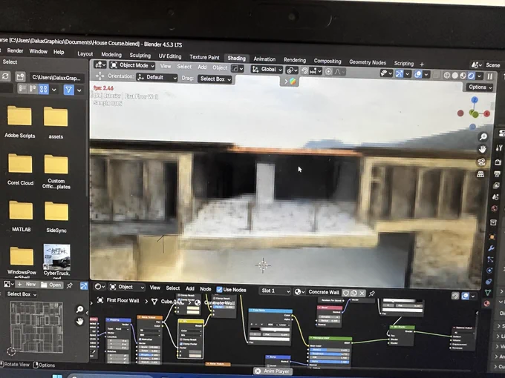505x378 pixels.
Task: Open the Slot 1 material slot dropdown
Action: [275, 291]
